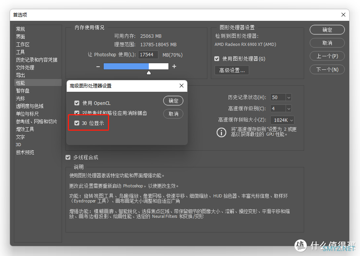
Task: Select the 性能 category
Action: click(38, 83)
